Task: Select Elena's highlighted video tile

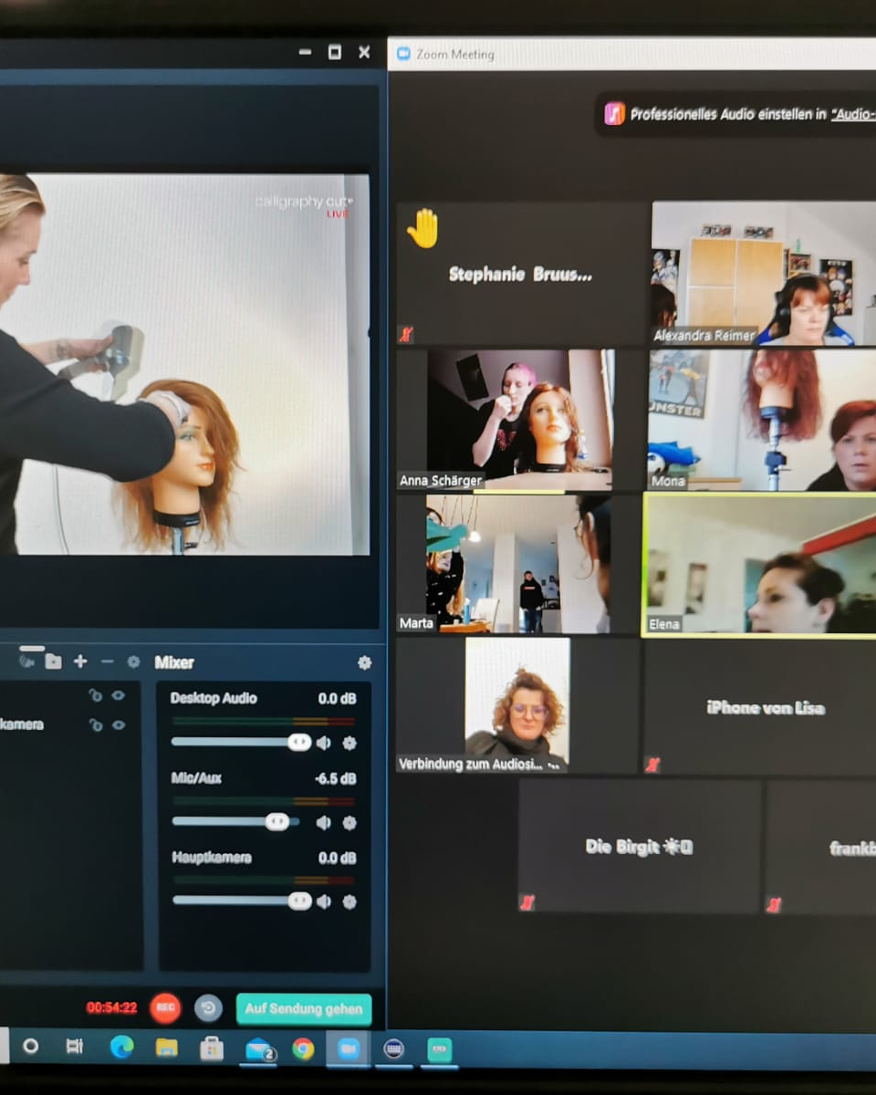Action: [x=759, y=564]
